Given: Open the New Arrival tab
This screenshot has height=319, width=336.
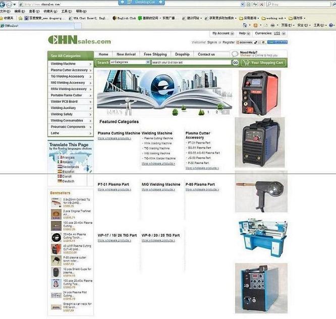Looking at the screenshot, I should click(126, 55).
